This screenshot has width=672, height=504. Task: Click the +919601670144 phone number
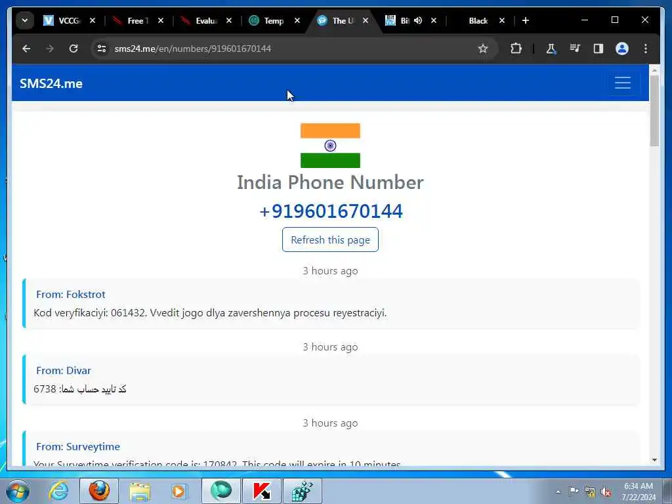click(x=331, y=211)
